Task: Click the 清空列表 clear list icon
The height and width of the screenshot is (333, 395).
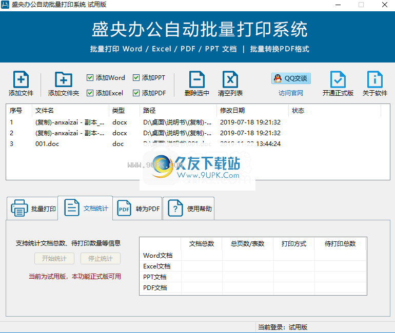Action: click(230, 80)
